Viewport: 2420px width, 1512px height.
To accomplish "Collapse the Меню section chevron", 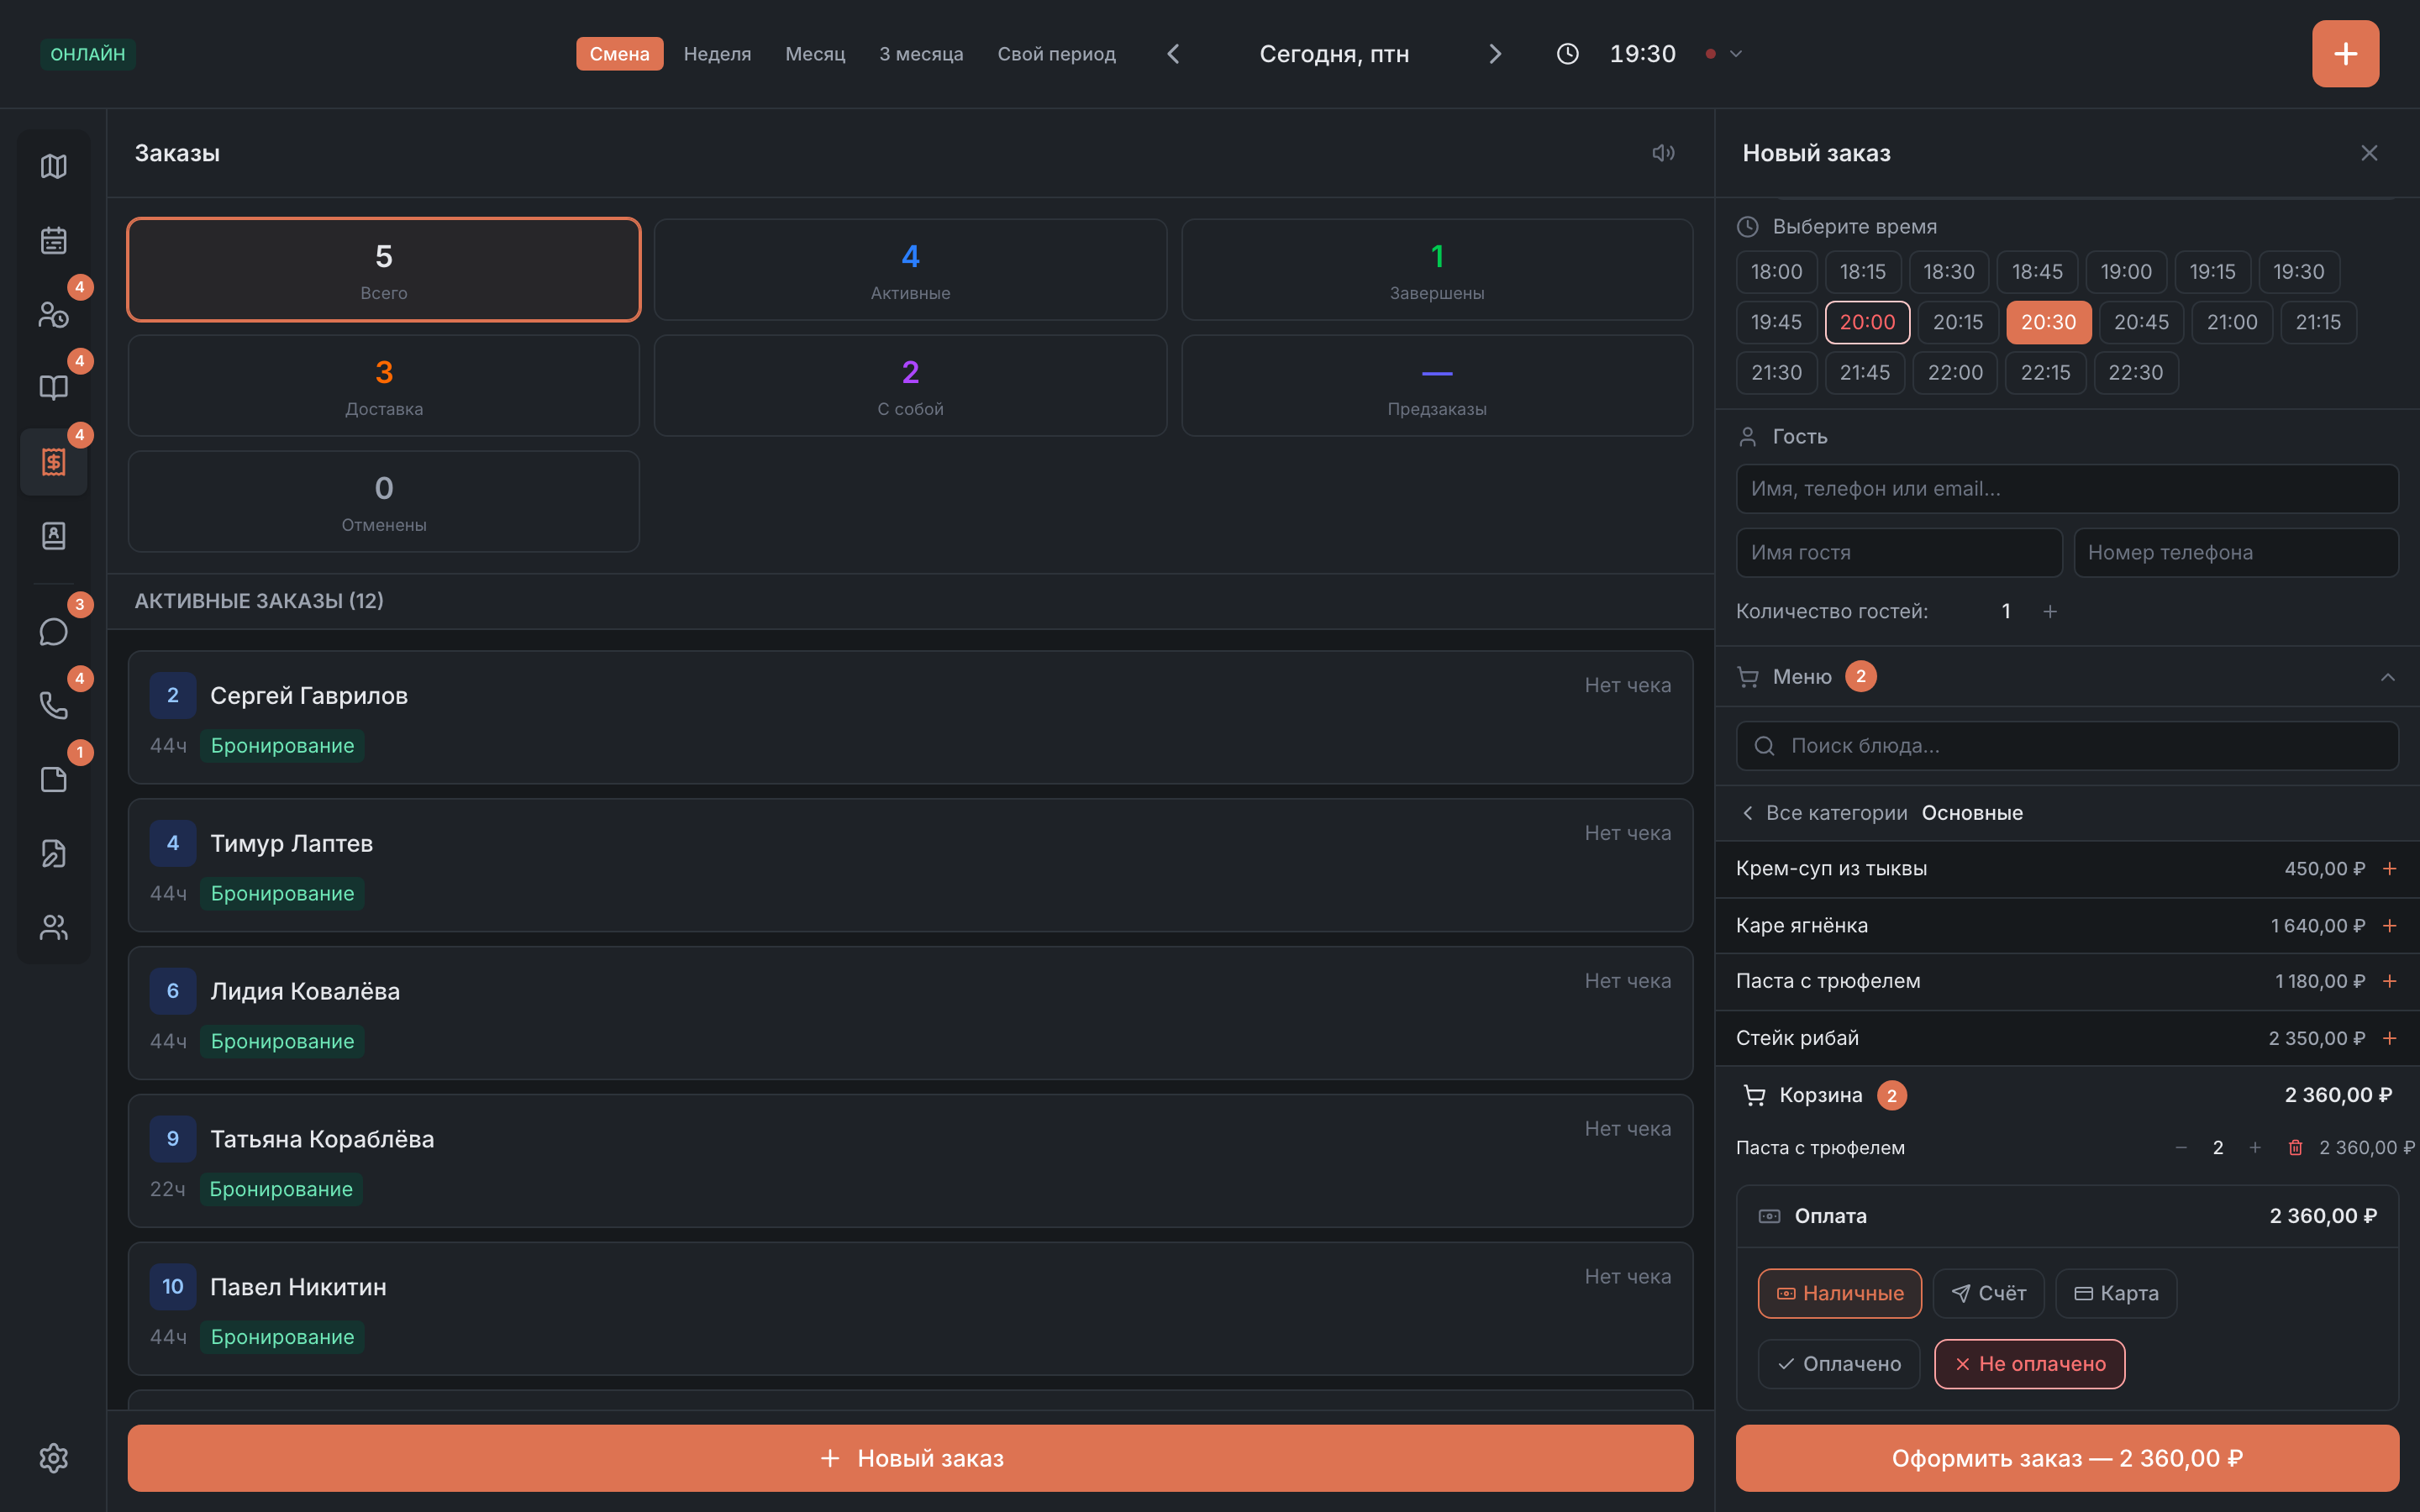I will [2387, 677].
